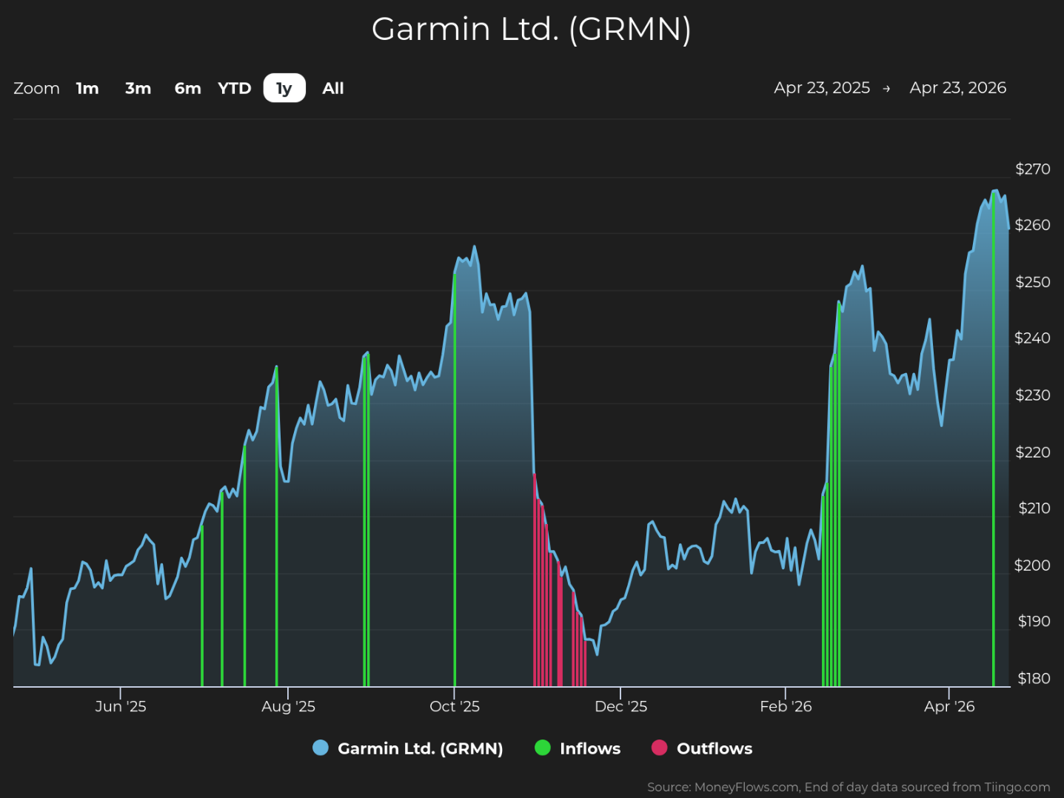The image size is (1064, 798).
Task: Click the green Inflows legend dot
Action: click(543, 748)
